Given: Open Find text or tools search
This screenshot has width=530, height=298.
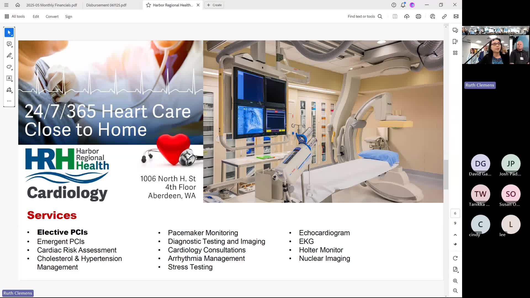Looking at the screenshot, I should coord(365,17).
